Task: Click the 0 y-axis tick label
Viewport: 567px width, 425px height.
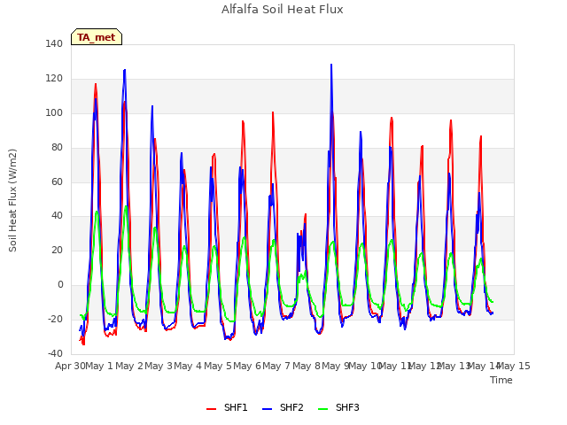Action: coord(60,285)
